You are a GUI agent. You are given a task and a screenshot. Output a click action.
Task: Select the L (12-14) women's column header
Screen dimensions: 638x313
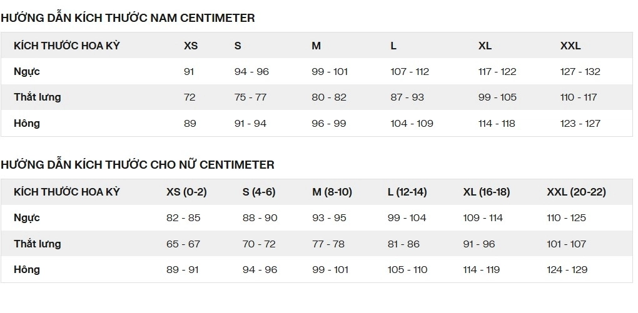(x=407, y=192)
